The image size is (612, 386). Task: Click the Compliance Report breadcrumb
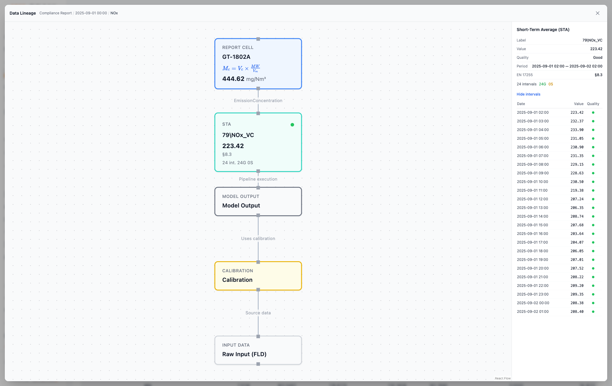pyautogui.click(x=56, y=13)
